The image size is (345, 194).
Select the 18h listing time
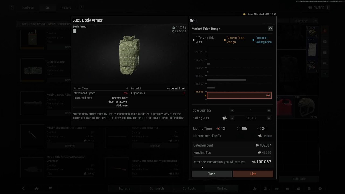pyautogui.click(x=239, y=129)
